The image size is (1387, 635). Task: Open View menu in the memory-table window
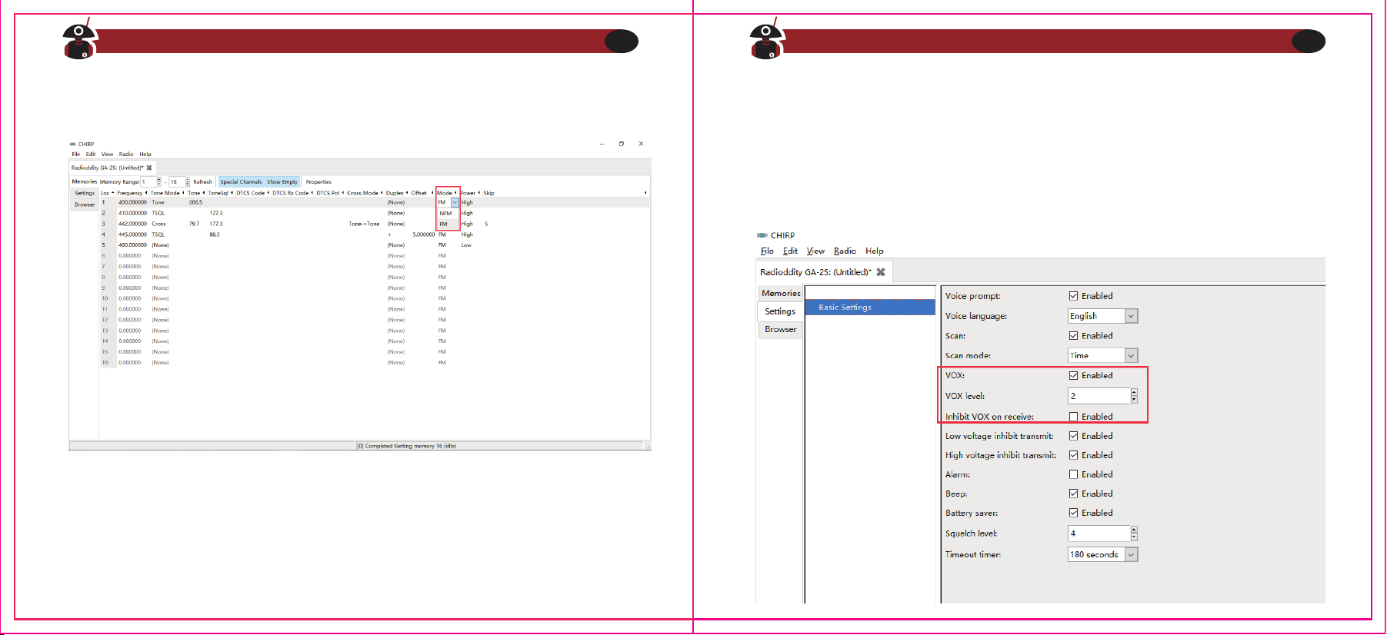[x=107, y=155]
